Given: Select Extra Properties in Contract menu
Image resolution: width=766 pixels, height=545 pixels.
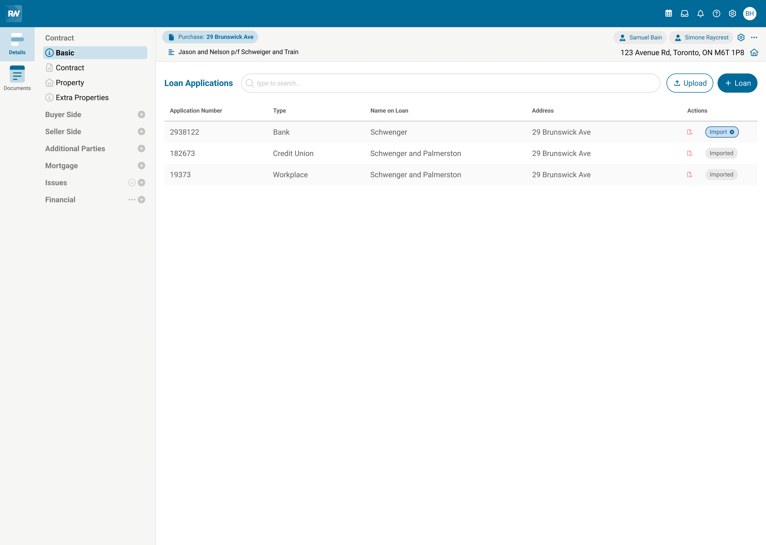Looking at the screenshot, I should (82, 98).
